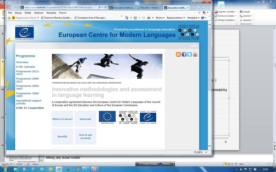Viewport: 276px width, 172px height.
Task: Click PowerPoint zoom in plus button
Action: pyautogui.click(x=269, y=164)
